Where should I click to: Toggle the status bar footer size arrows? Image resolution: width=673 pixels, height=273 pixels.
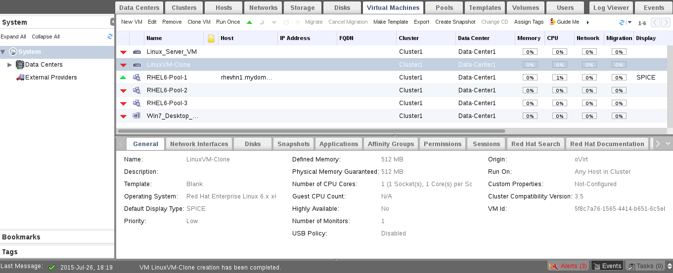click(x=336, y=260)
